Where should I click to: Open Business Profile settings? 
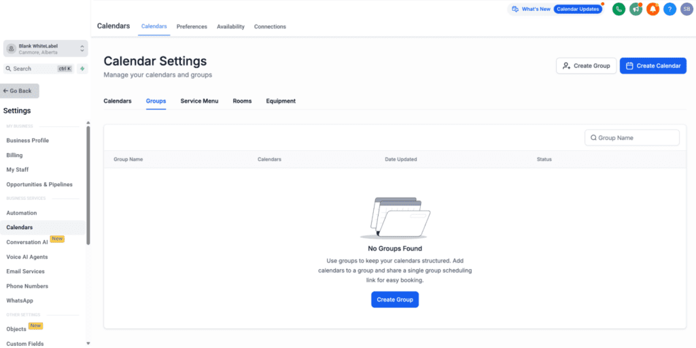[27, 141]
